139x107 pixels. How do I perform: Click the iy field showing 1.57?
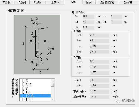click(x=100, y=73)
